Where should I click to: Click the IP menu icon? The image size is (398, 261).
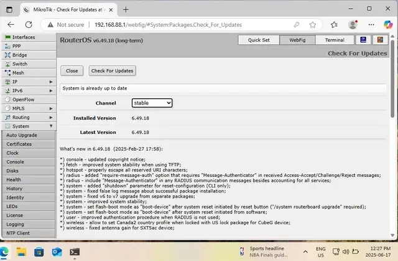point(7,82)
